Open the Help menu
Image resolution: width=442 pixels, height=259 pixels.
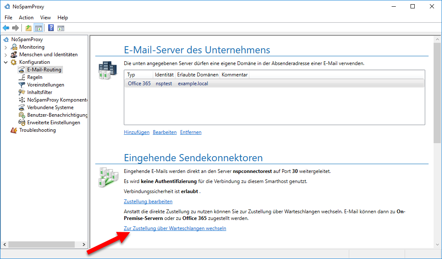click(63, 18)
